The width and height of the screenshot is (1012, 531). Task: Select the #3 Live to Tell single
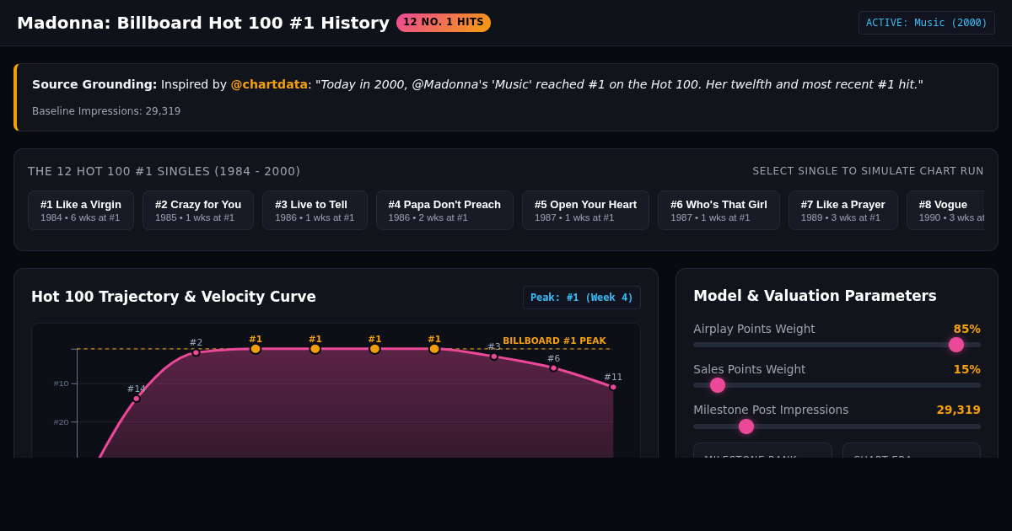click(315, 211)
